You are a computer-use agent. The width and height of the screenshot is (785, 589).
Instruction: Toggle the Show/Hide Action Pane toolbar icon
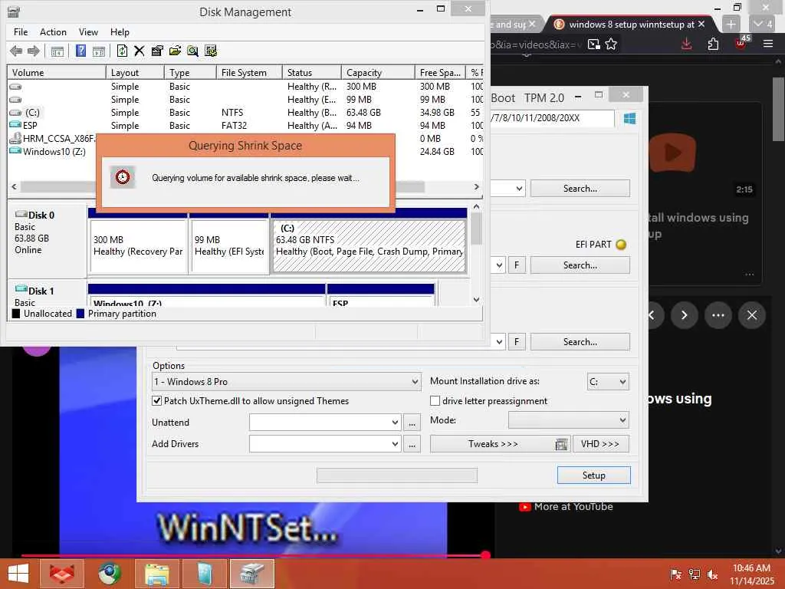click(99, 51)
